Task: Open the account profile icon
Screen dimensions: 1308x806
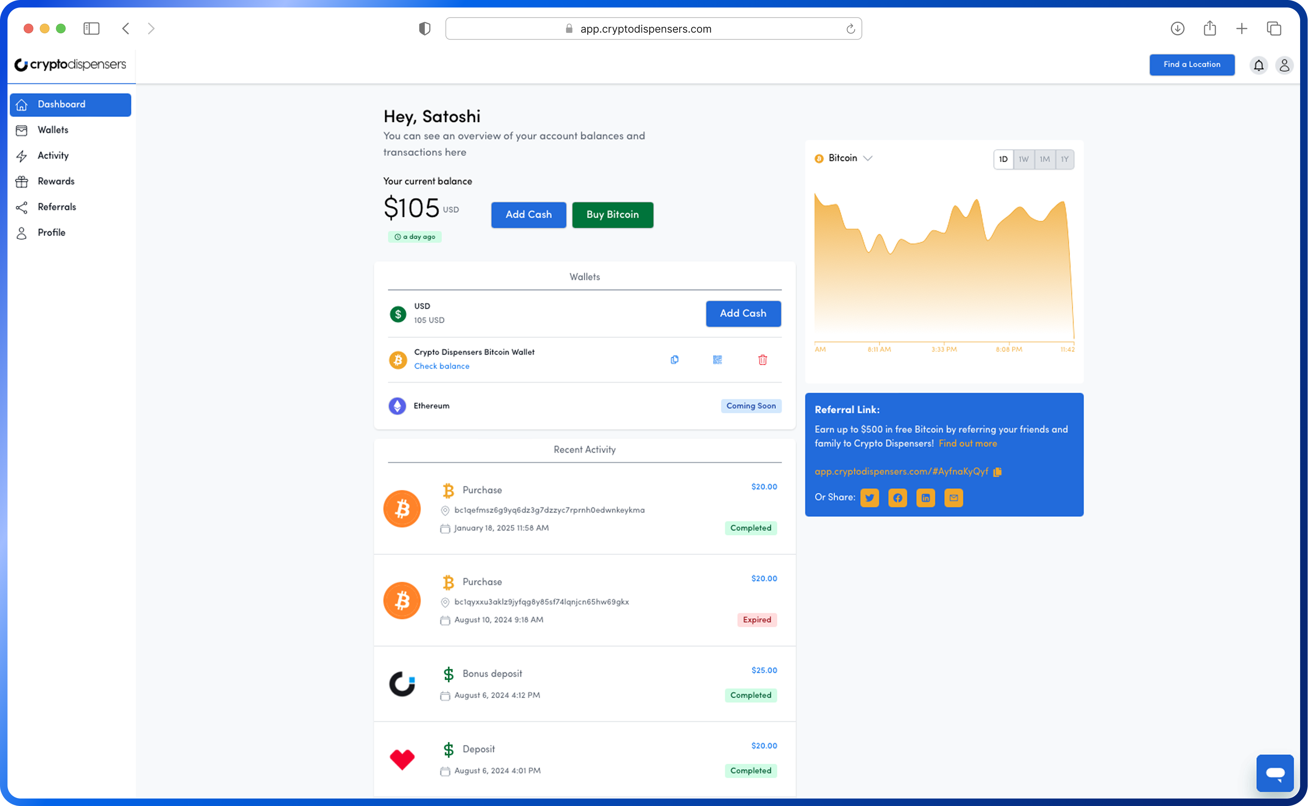Action: coord(1284,65)
